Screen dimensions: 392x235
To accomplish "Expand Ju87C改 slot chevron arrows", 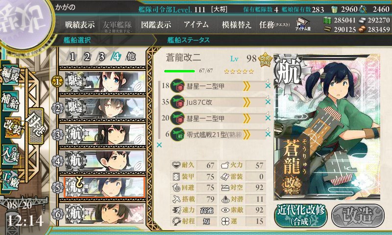I will 246,102.
